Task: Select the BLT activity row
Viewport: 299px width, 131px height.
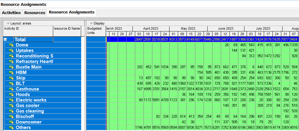Action: coord(43,83)
